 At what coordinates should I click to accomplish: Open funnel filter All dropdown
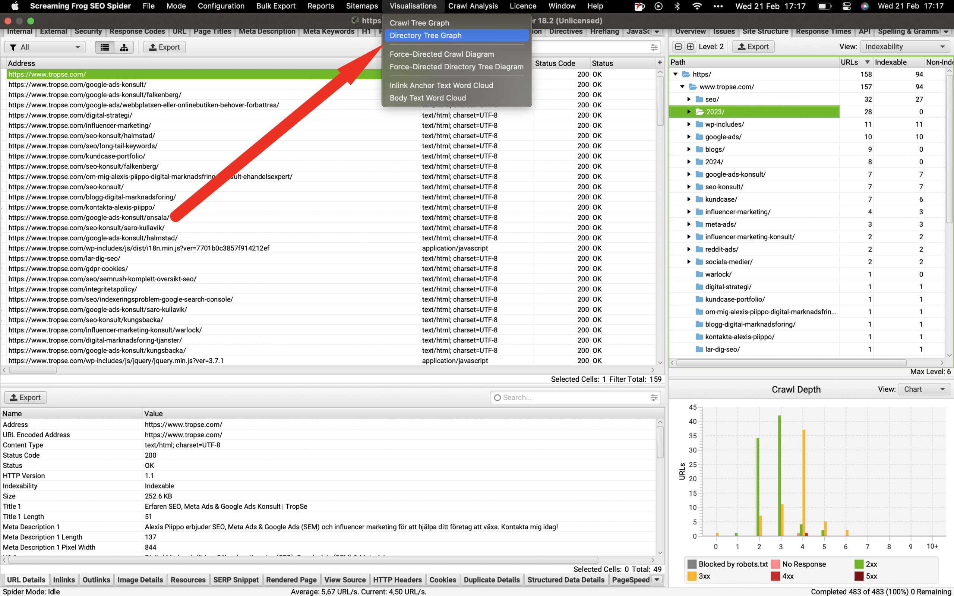(45, 47)
